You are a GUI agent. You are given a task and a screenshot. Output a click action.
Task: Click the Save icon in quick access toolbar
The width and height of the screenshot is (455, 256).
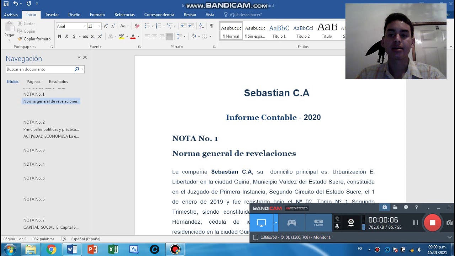(x=6, y=4)
